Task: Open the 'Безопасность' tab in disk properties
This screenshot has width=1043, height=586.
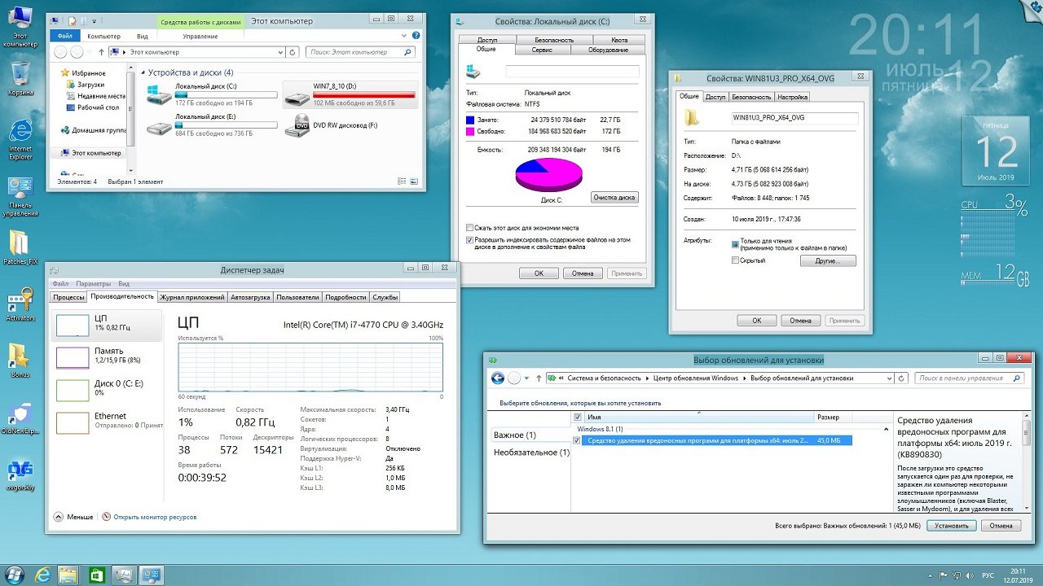Action: tap(553, 40)
